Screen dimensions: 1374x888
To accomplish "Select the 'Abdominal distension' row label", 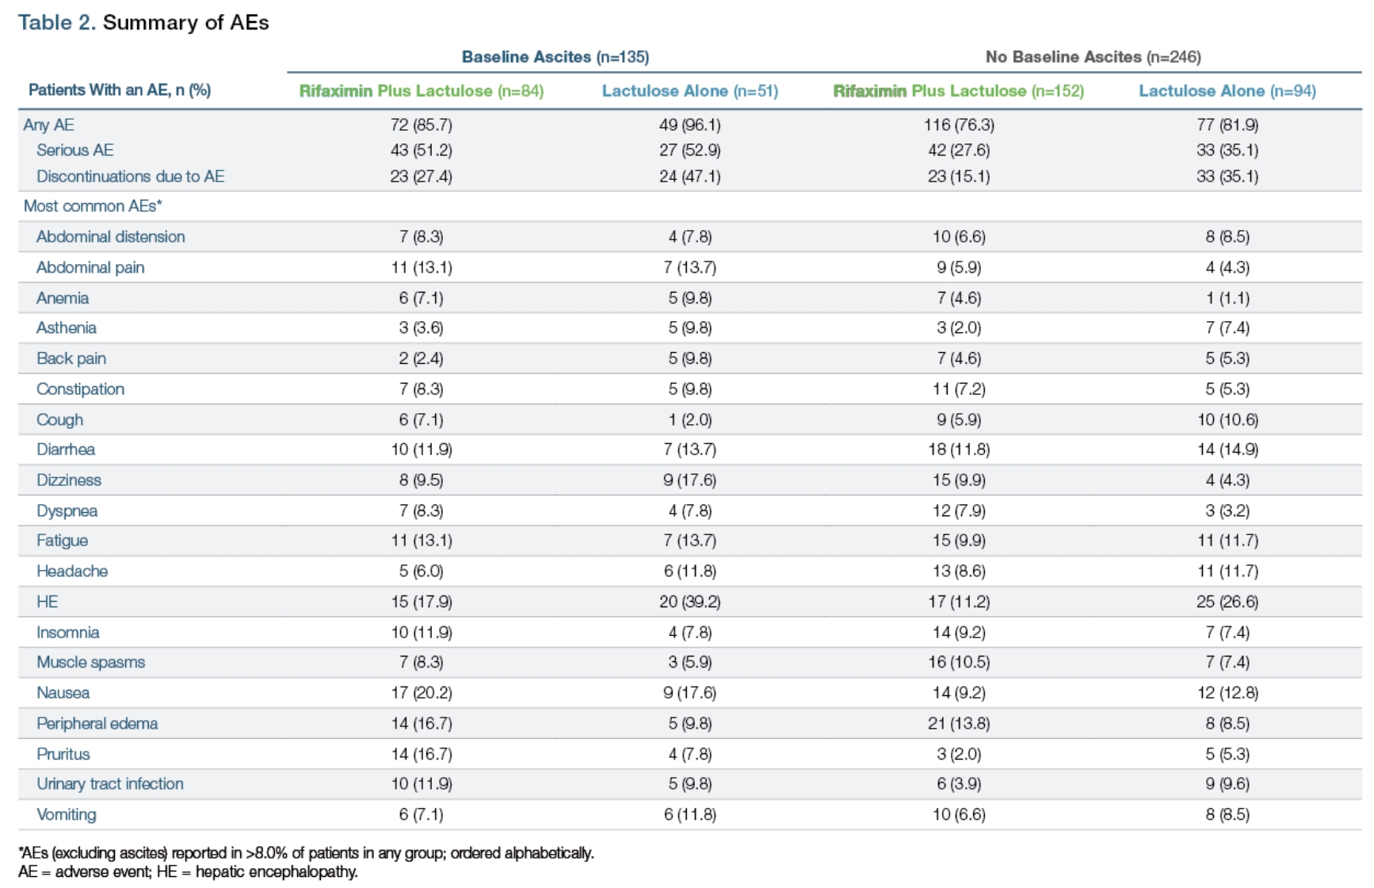I will (x=110, y=236).
